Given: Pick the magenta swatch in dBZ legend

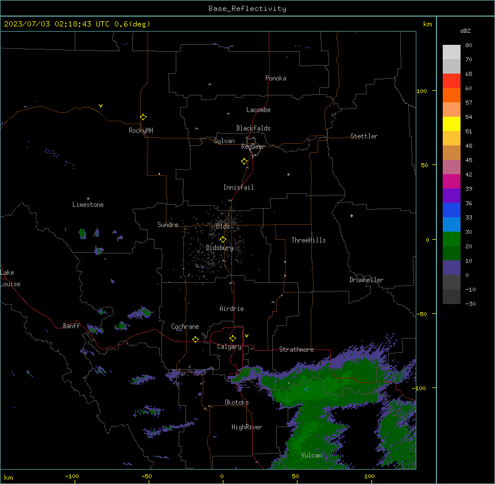Looking at the screenshot, I should [451, 181].
